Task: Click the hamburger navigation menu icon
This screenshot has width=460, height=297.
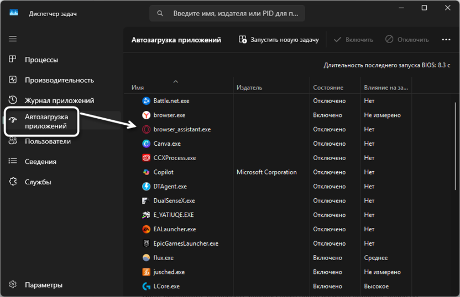Action: point(13,39)
